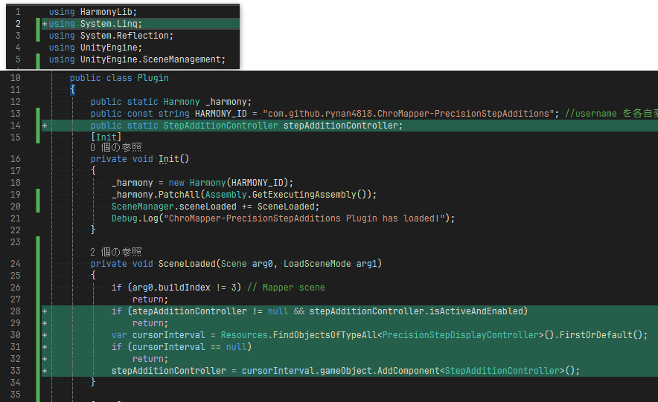Click 'arg0.buildIndex' on line 26
Viewport: 658px width, 402px height.
[171, 288]
